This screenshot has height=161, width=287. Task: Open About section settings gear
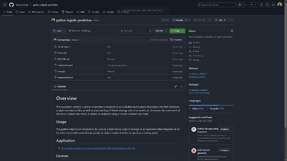[232, 31]
